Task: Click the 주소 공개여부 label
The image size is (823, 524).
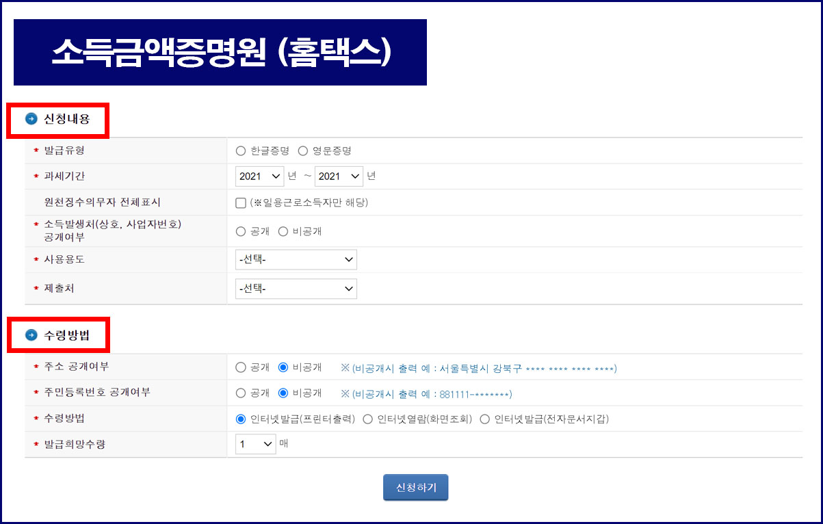Action: 76,367
